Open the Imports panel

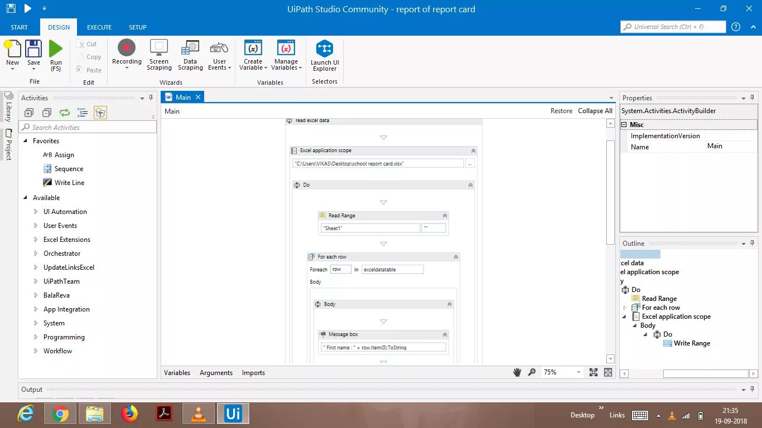[x=253, y=373]
